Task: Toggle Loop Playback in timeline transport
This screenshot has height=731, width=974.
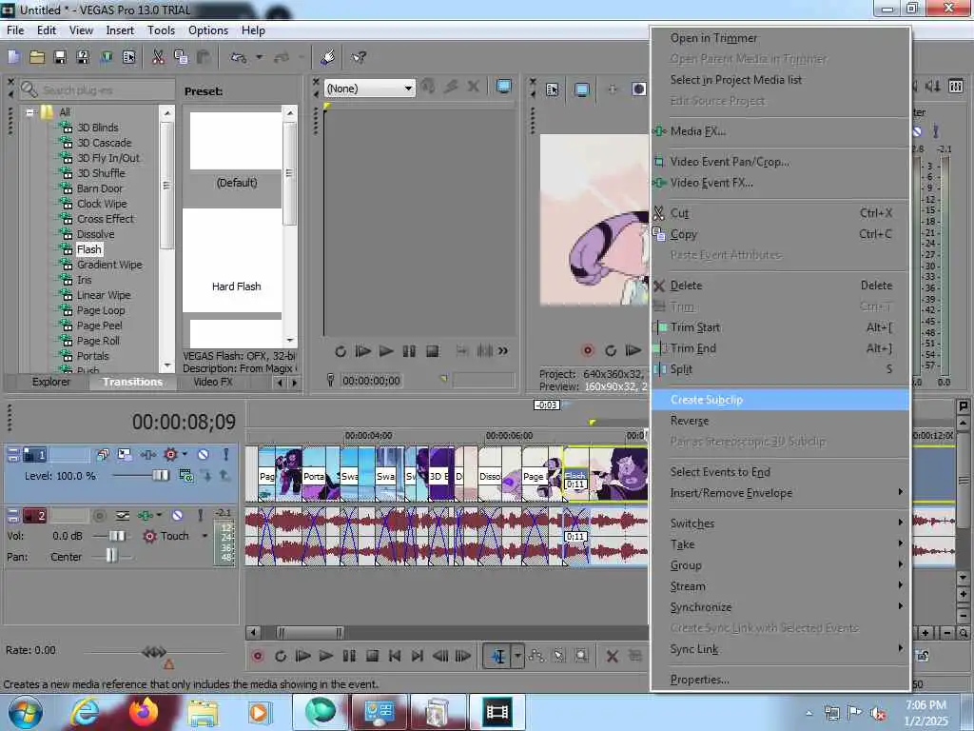Action: point(281,656)
